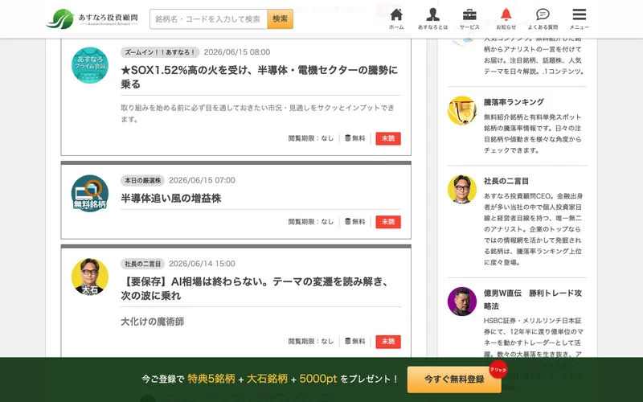Click the red クリック badge on banner
Image resolution: width=643 pixels, height=402 pixels.
coord(498,370)
